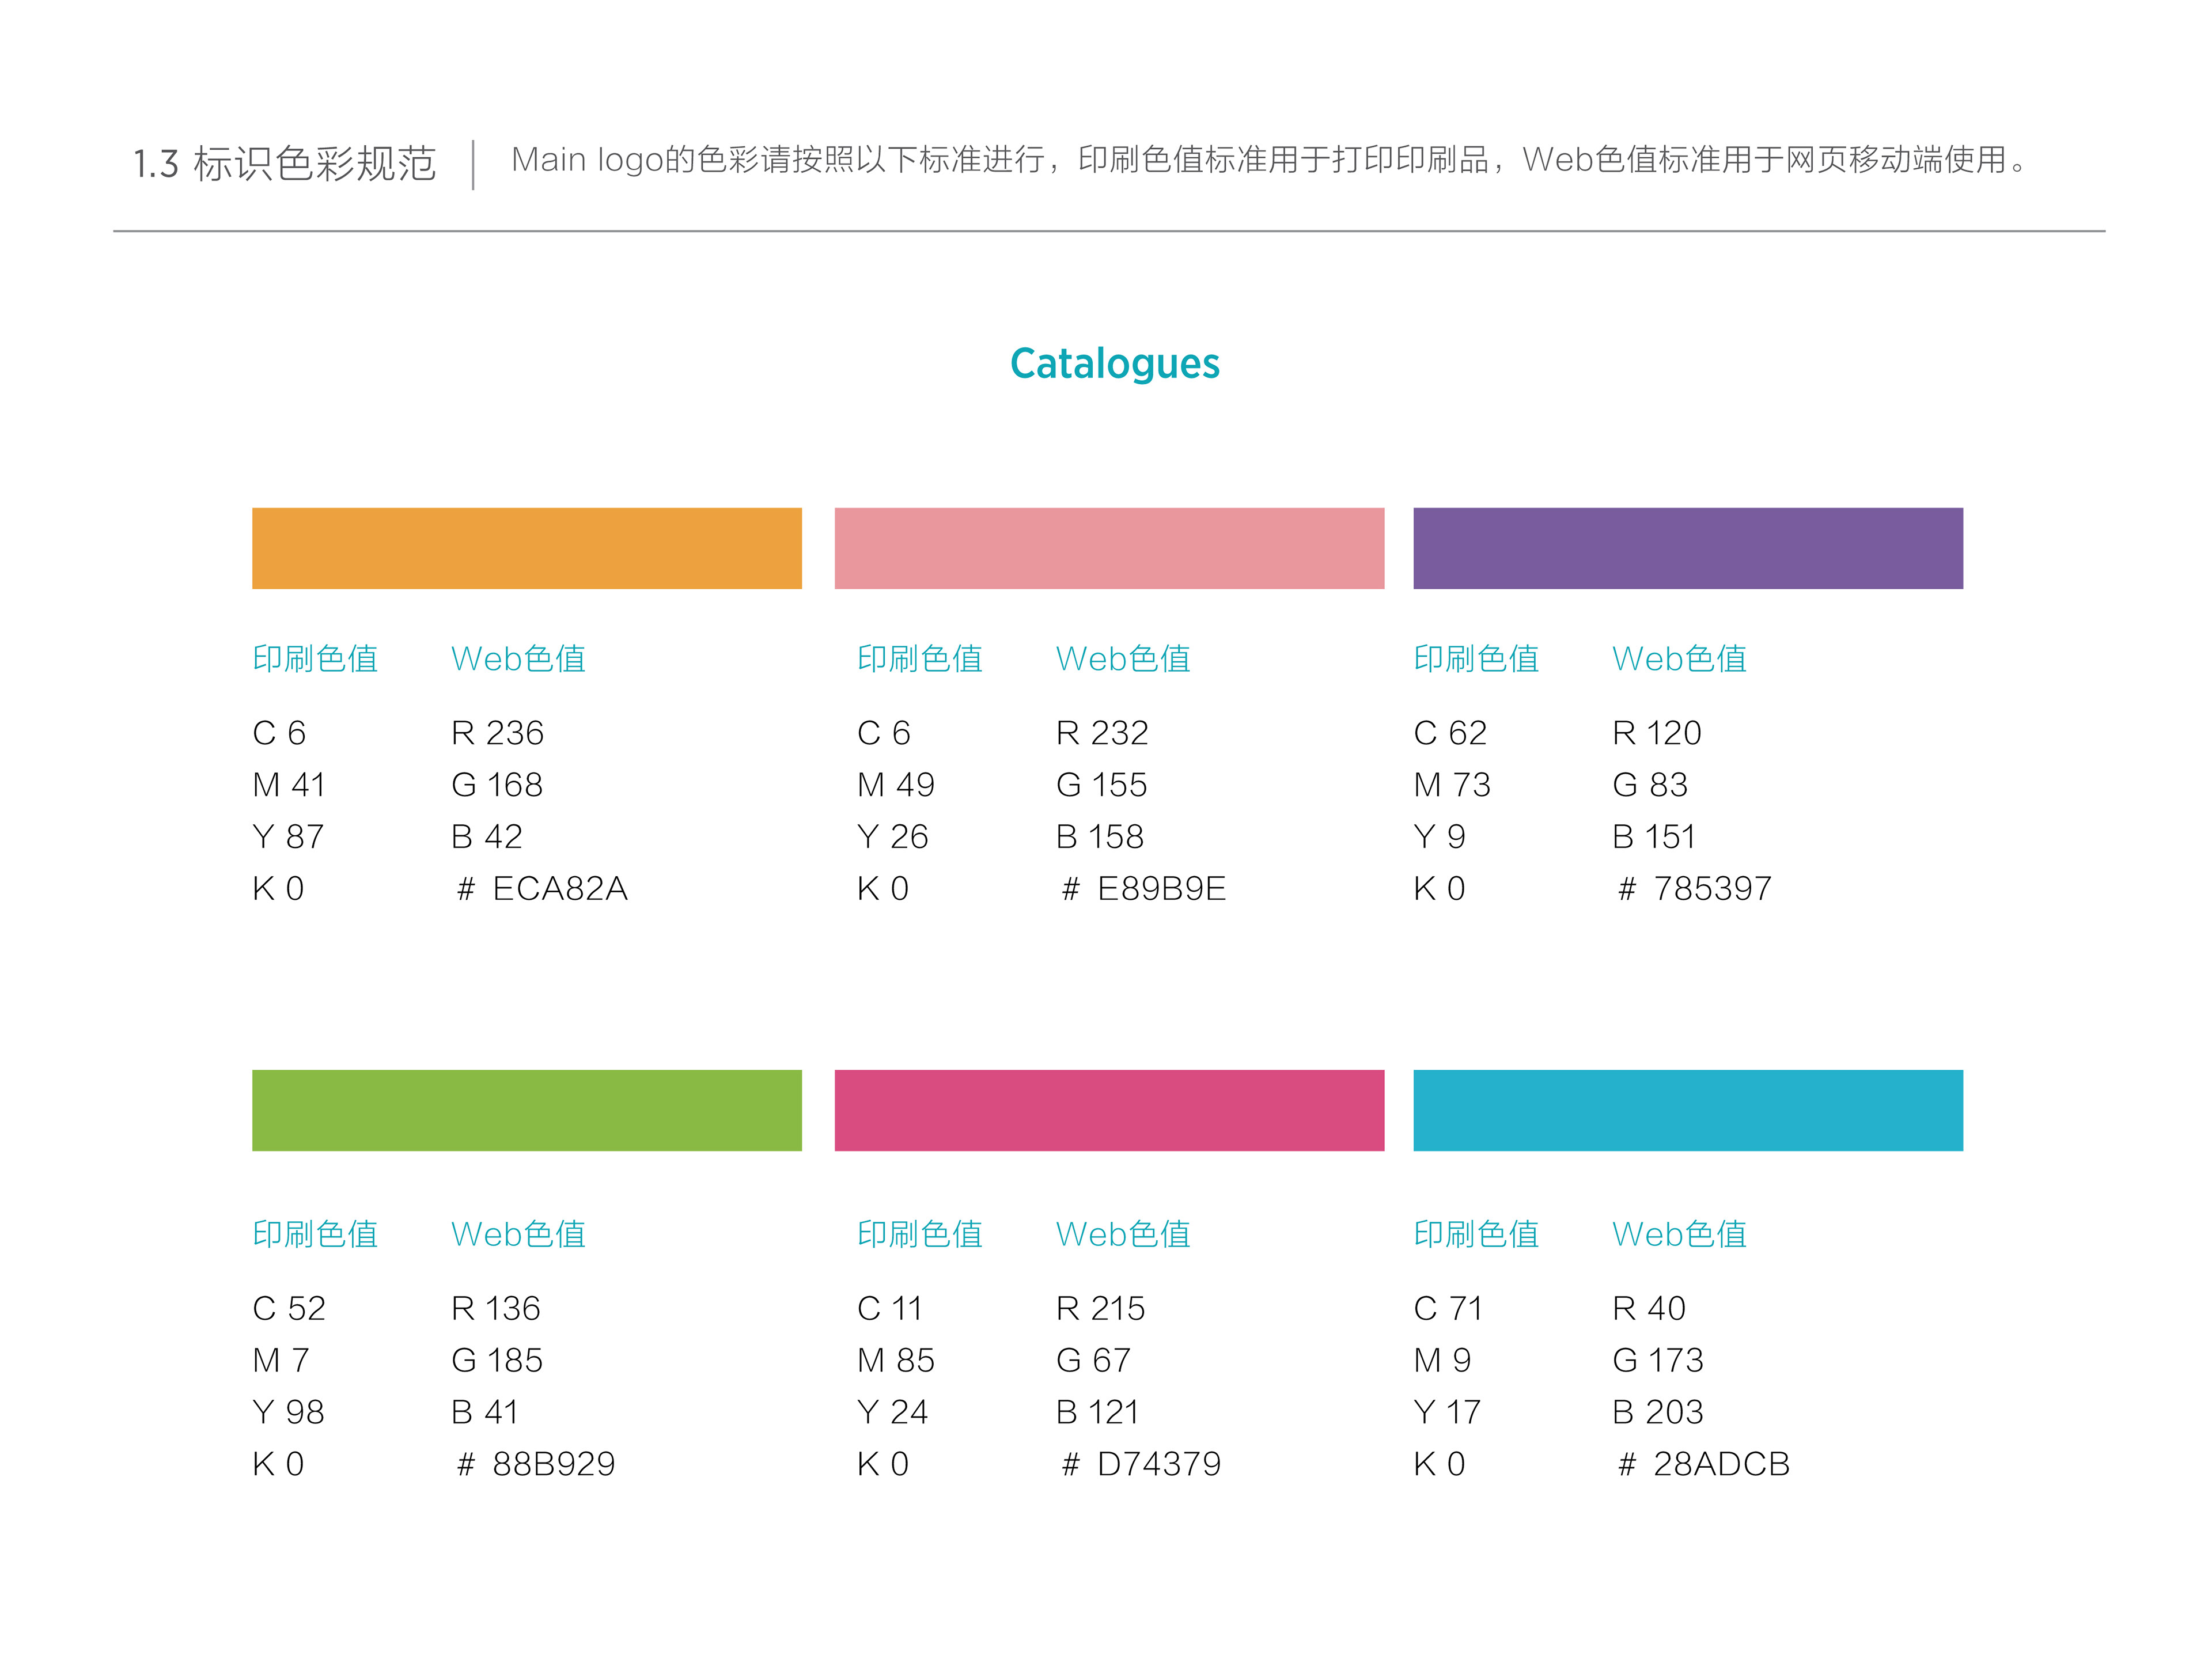Screen dimensions: 2212x1659
Task: Click the cyan 28ADCB color swatch
Action: click(x=1688, y=1110)
